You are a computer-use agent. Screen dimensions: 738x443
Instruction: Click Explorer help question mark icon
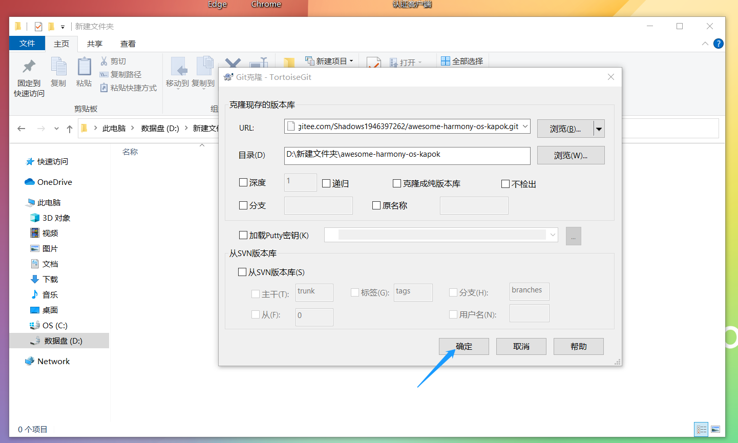pyautogui.click(x=719, y=44)
